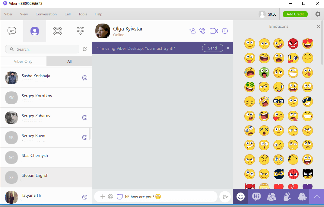Open the Call menu

click(68, 14)
